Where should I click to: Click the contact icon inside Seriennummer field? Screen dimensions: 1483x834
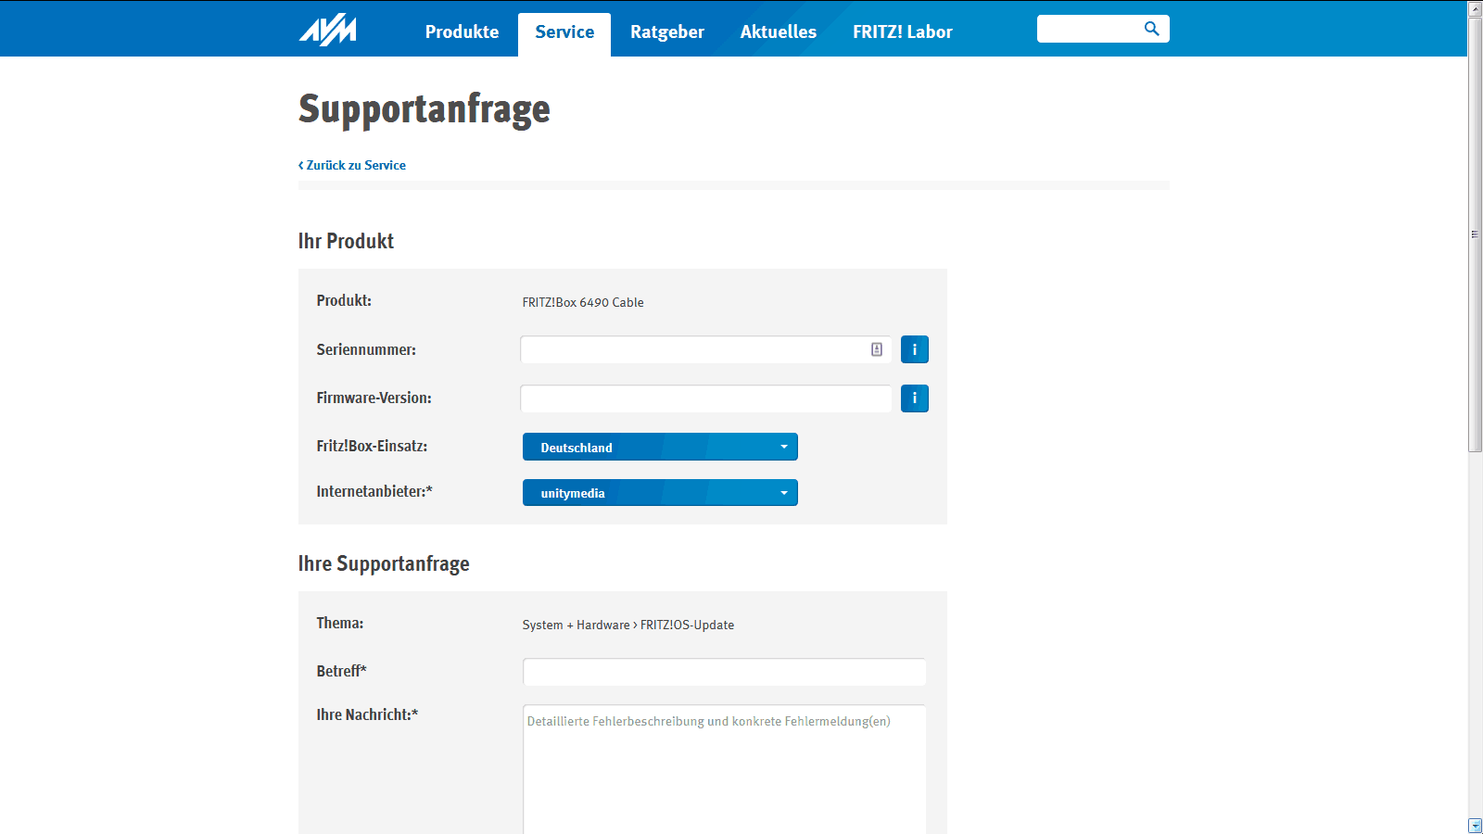click(877, 349)
